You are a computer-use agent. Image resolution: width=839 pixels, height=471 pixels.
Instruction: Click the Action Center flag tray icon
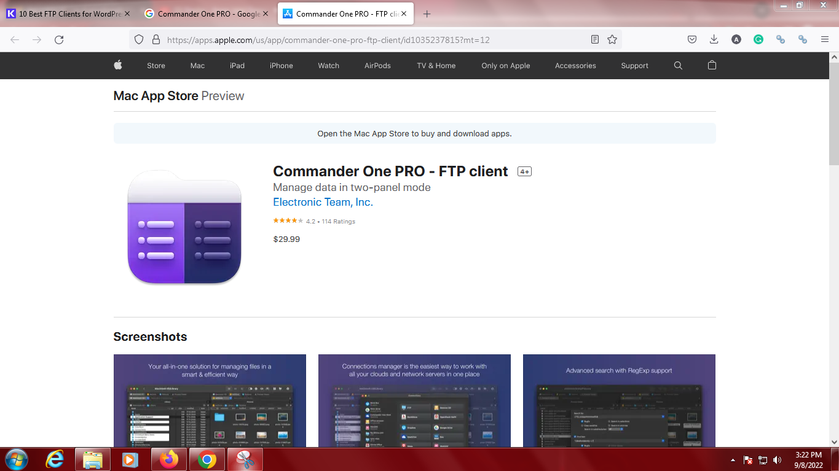[748, 460]
